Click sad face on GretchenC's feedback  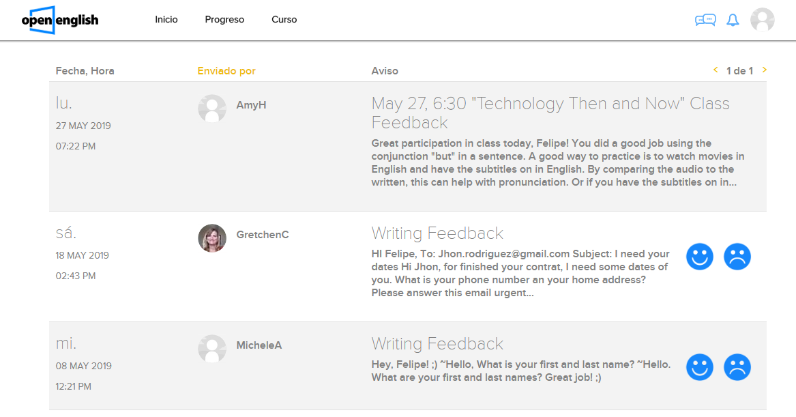click(737, 257)
